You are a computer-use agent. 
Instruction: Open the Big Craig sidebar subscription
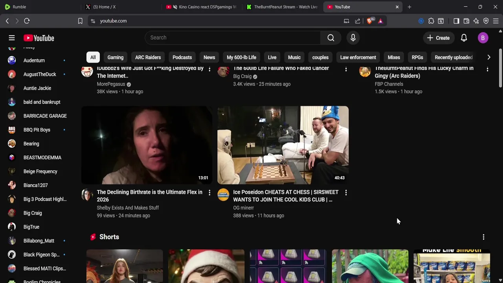pyautogui.click(x=37, y=213)
